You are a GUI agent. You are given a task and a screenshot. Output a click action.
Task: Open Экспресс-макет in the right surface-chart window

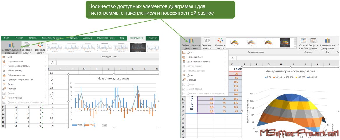208,43
